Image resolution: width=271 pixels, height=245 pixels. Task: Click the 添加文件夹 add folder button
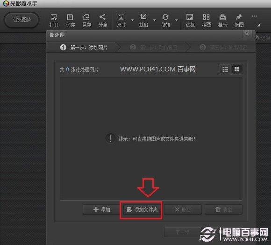click(x=142, y=210)
